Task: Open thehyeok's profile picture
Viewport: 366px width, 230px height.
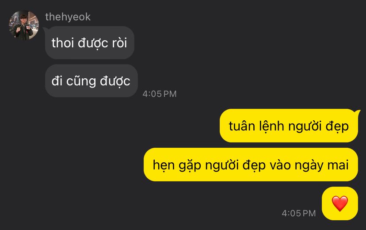Action: [x=24, y=25]
